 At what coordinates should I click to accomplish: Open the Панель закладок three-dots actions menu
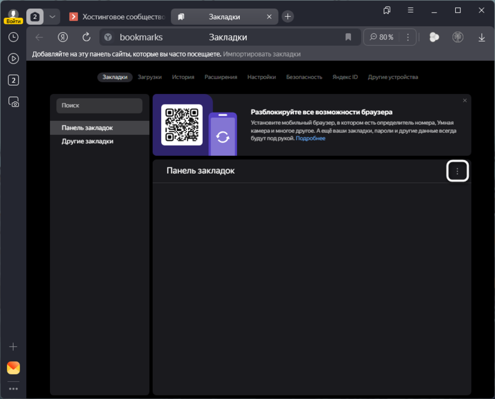[x=457, y=171]
